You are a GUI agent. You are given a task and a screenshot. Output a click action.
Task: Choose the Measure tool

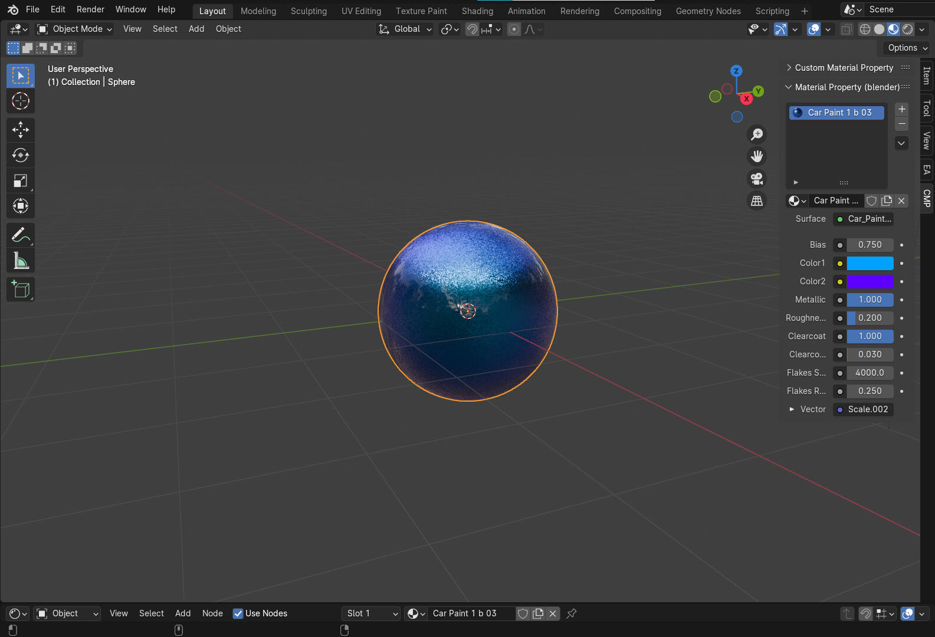pyautogui.click(x=21, y=261)
